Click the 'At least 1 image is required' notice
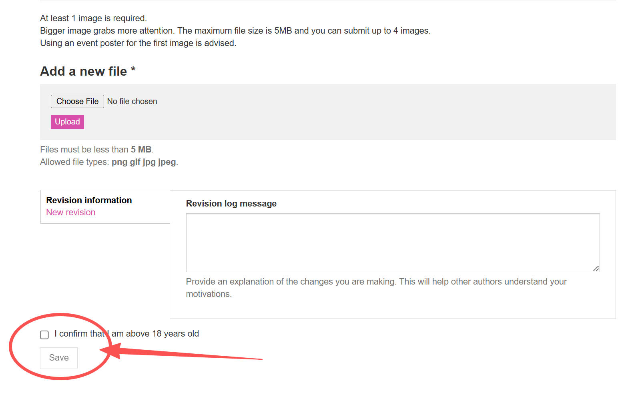 93,18
